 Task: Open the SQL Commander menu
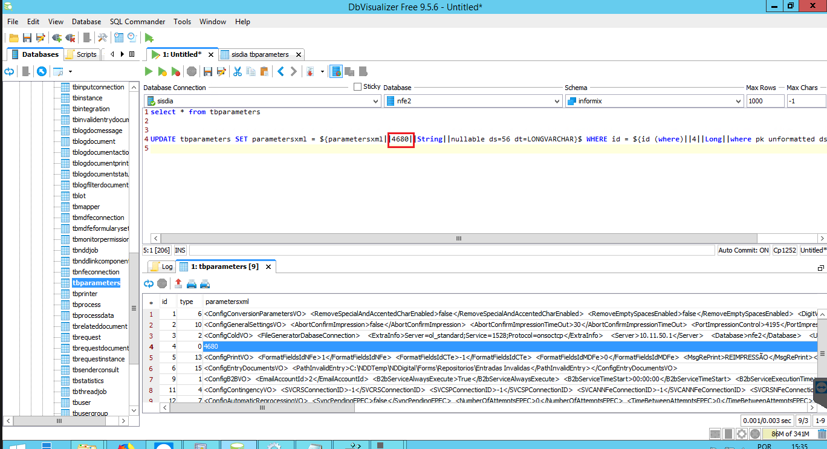(137, 21)
